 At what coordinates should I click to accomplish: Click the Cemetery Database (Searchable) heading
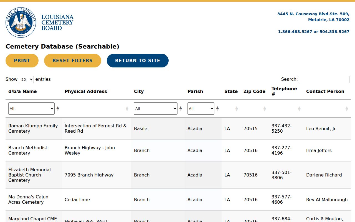[62, 46]
